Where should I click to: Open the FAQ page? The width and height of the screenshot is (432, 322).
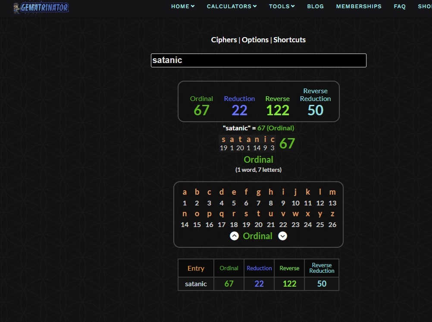tap(400, 6)
